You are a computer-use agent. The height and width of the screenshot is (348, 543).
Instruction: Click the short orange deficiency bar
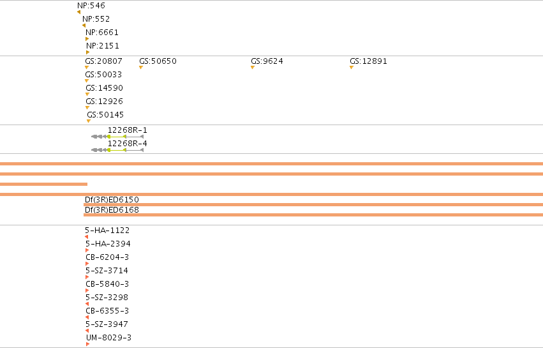click(43, 184)
